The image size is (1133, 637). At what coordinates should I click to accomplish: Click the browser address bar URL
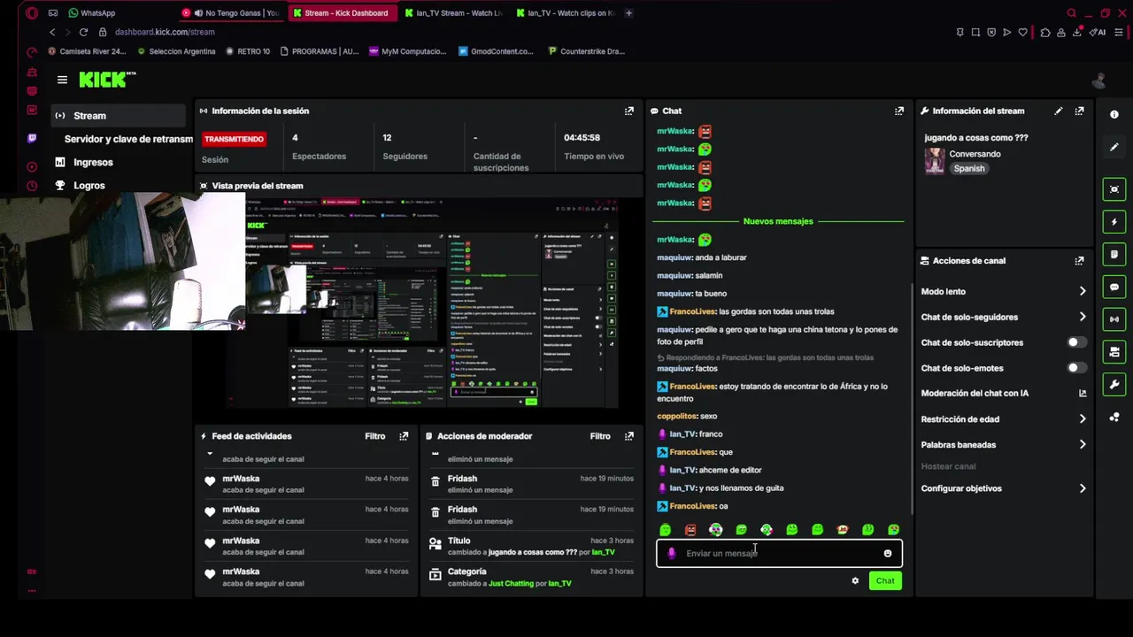[165, 32]
